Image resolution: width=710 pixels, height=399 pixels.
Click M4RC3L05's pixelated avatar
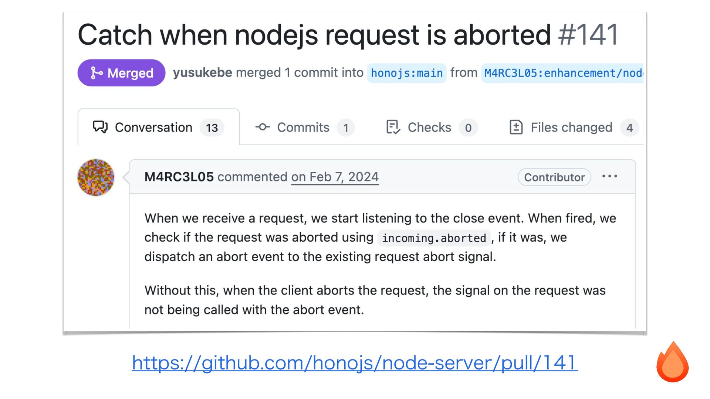click(x=96, y=177)
